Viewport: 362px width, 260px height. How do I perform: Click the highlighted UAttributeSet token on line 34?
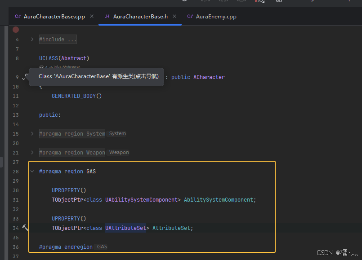point(125,228)
